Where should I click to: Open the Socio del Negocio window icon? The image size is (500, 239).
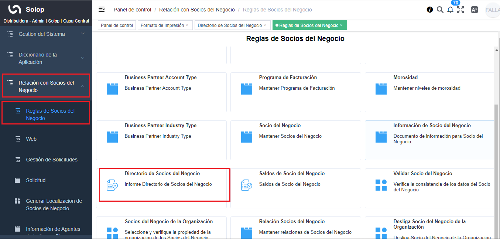tap(247, 137)
